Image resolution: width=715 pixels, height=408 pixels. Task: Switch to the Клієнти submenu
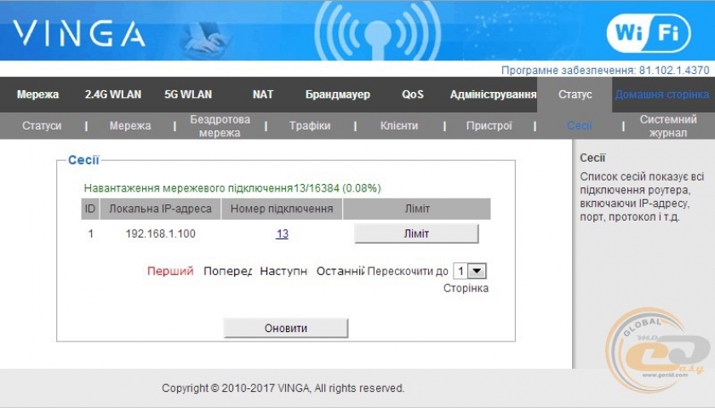click(399, 125)
